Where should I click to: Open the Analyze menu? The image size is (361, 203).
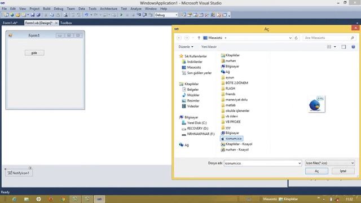click(136, 8)
